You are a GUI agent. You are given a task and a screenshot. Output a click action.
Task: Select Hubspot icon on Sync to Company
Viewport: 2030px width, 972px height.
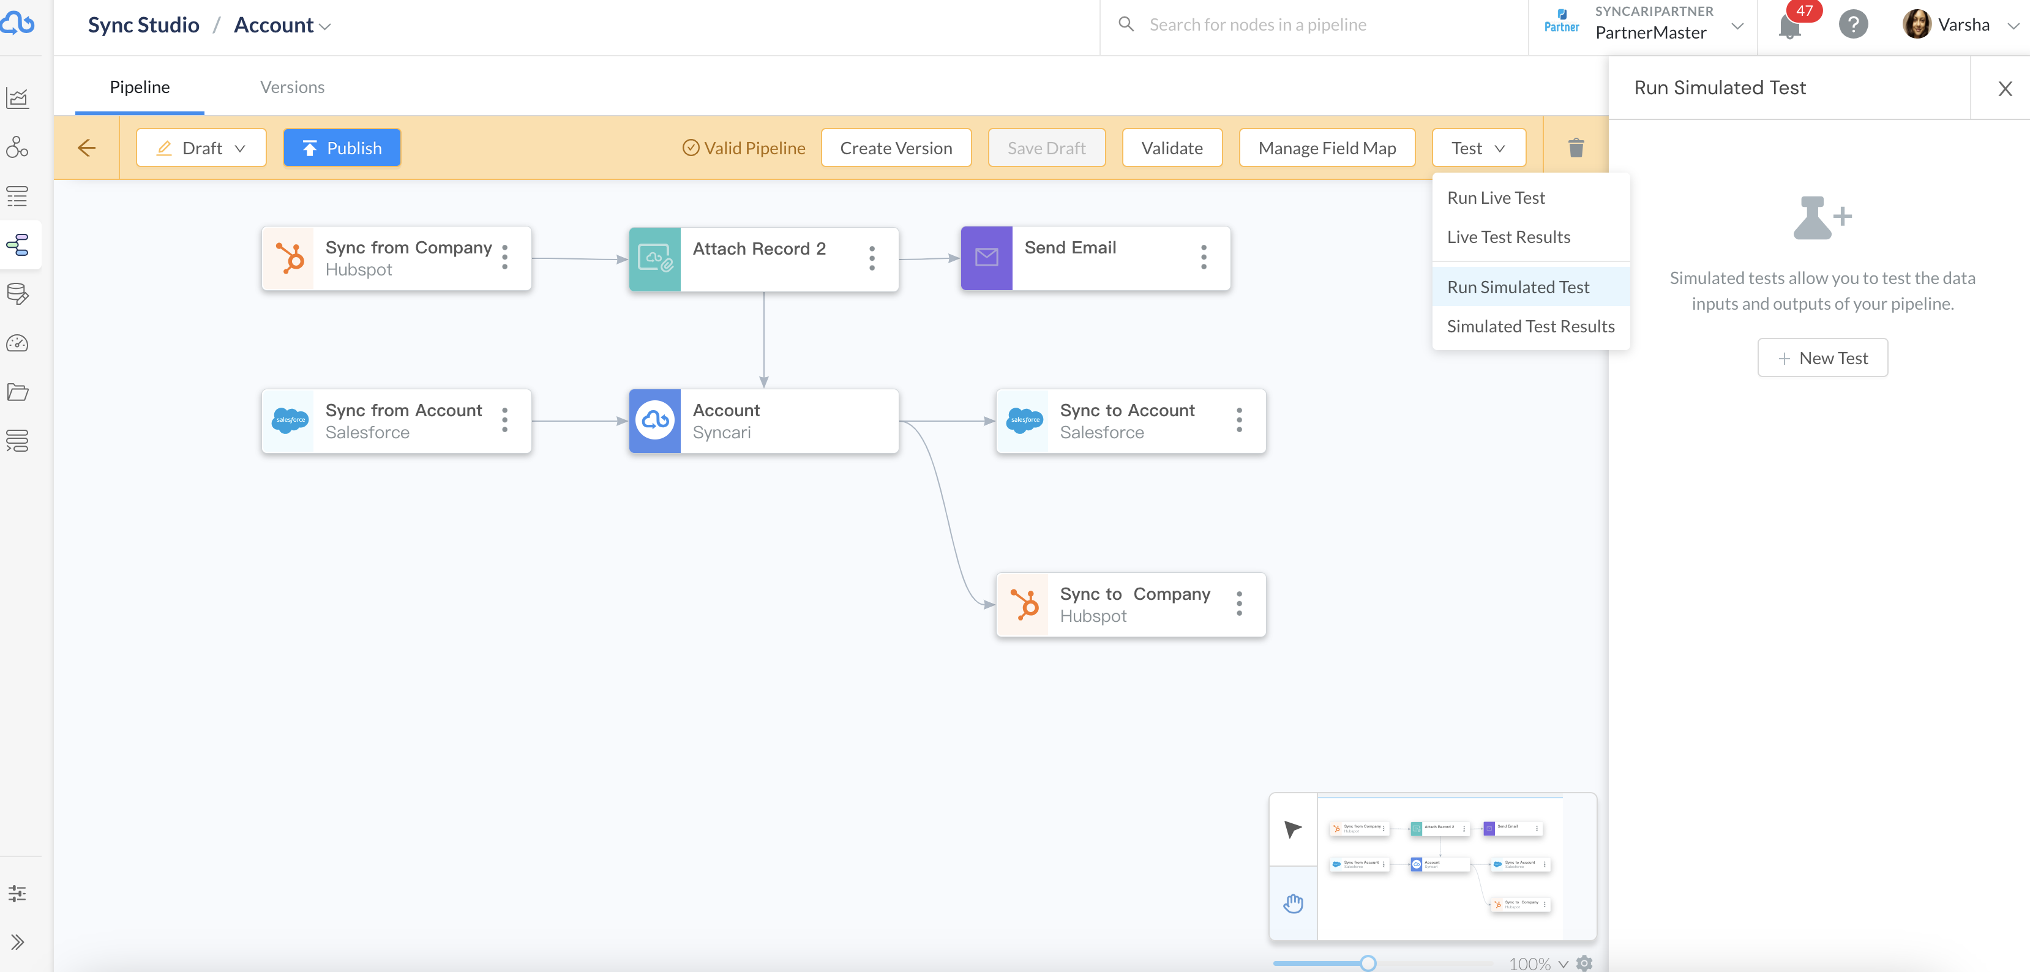1023,604
